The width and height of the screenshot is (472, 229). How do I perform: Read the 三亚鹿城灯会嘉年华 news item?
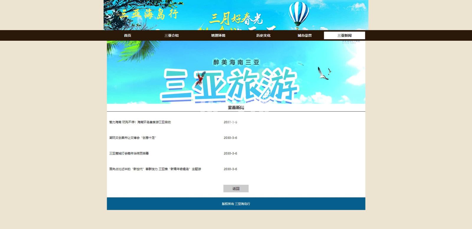pyautogui.click(x=129, y=153)
